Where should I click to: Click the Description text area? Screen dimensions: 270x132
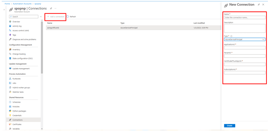coord(245,28)
